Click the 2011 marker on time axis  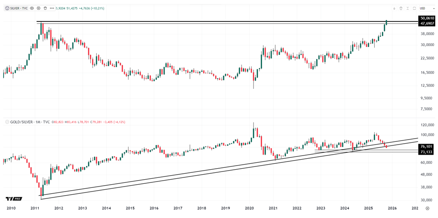click(x=35, y=208)
